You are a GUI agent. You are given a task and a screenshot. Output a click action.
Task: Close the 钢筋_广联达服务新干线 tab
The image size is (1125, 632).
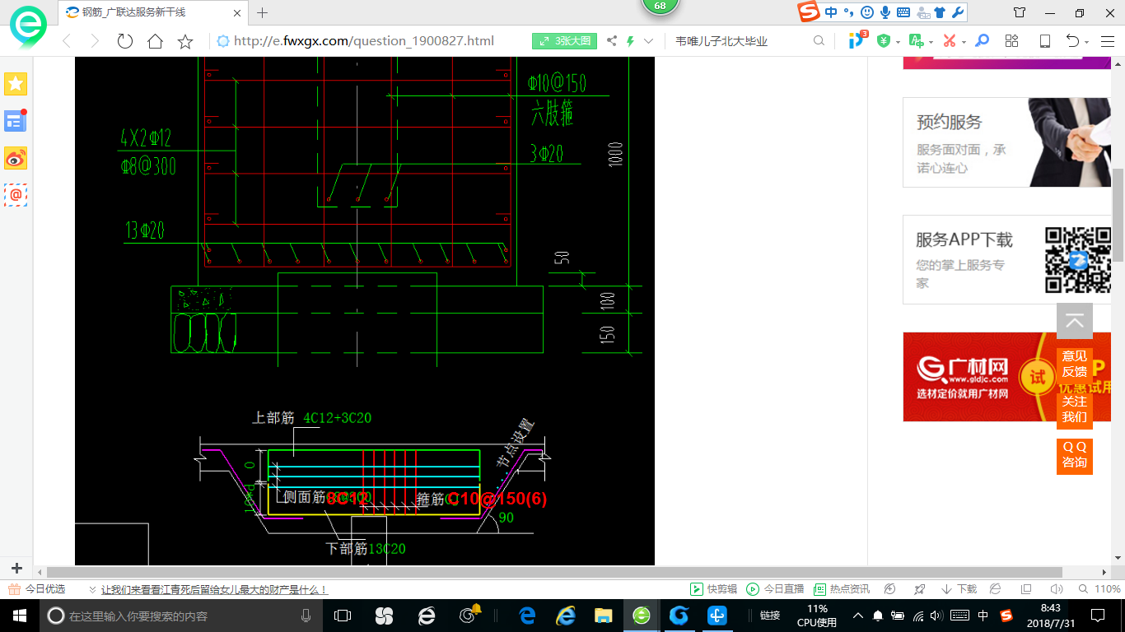[236, 12]
